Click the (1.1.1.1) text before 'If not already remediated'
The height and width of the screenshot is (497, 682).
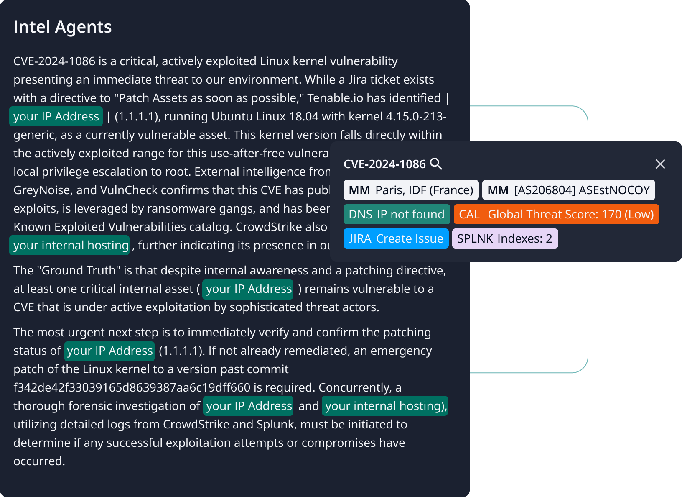[181, 351]
